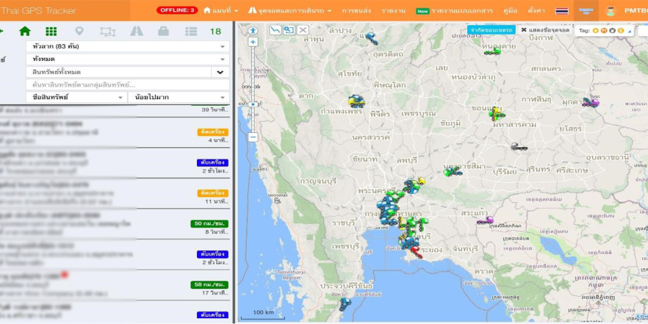Click the OFFLINE: 3 badge
Viewport: 648px width, 324px height.
177,10
